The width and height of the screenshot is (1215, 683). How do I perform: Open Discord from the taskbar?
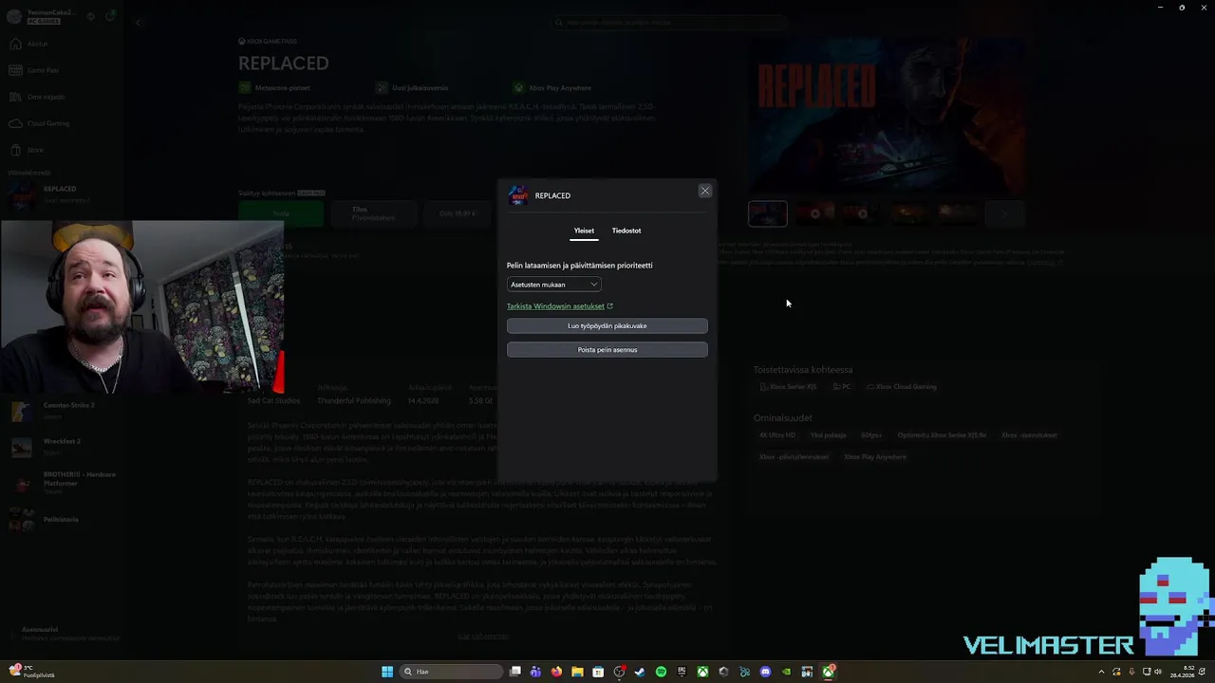(765, 672)
